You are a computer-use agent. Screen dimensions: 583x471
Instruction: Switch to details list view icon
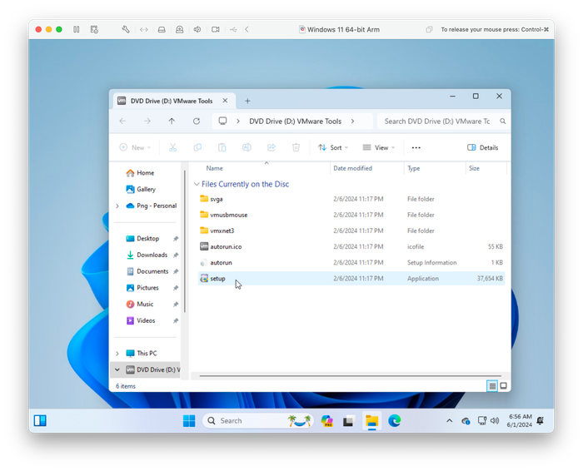[492, 386]
